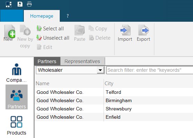Viewport: 193px width, 138px height.
Task: Choose Unselect all in the ribbon
Action: (53, 38)
